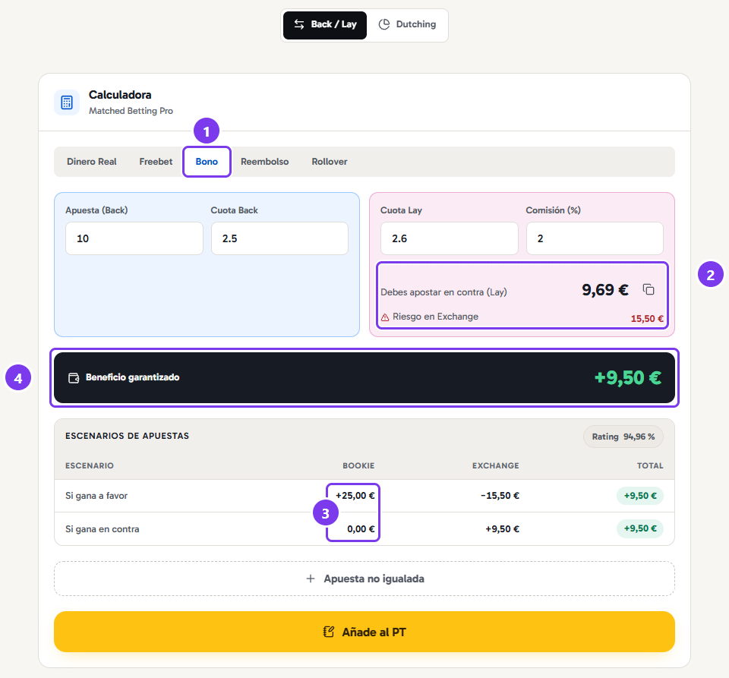Viewport: 729px width, 678px height.
Task: Focus the Cuota Lay input field
Action: click(x=450, y=238)
